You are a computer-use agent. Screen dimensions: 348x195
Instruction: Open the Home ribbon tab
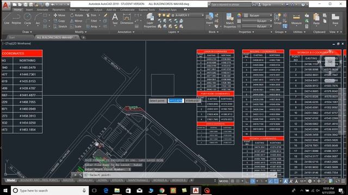tap(18, 10)
